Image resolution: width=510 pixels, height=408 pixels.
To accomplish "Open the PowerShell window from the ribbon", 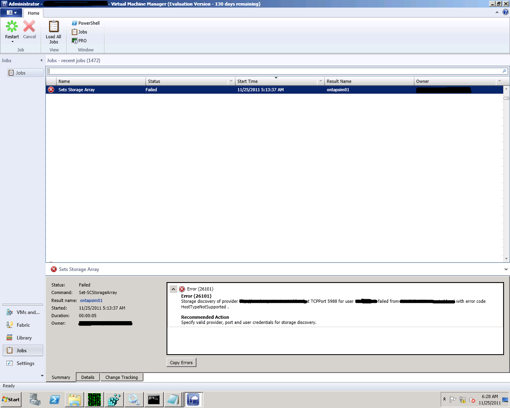I will coord(86,23).
